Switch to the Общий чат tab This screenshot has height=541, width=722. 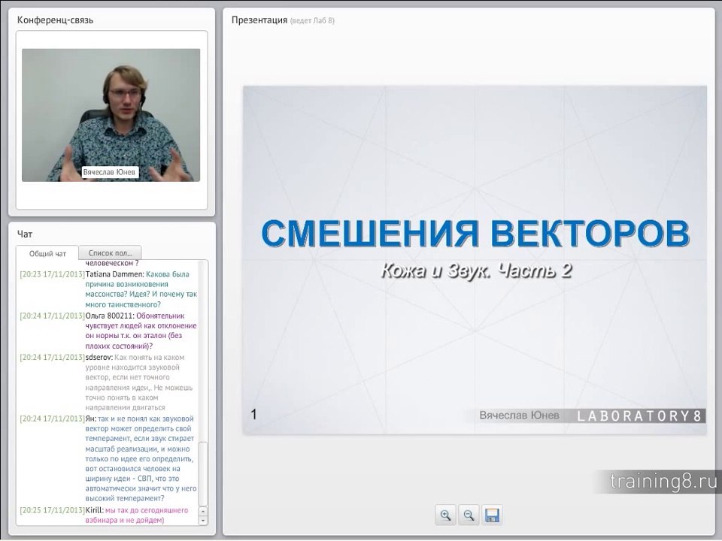point(47,253)
